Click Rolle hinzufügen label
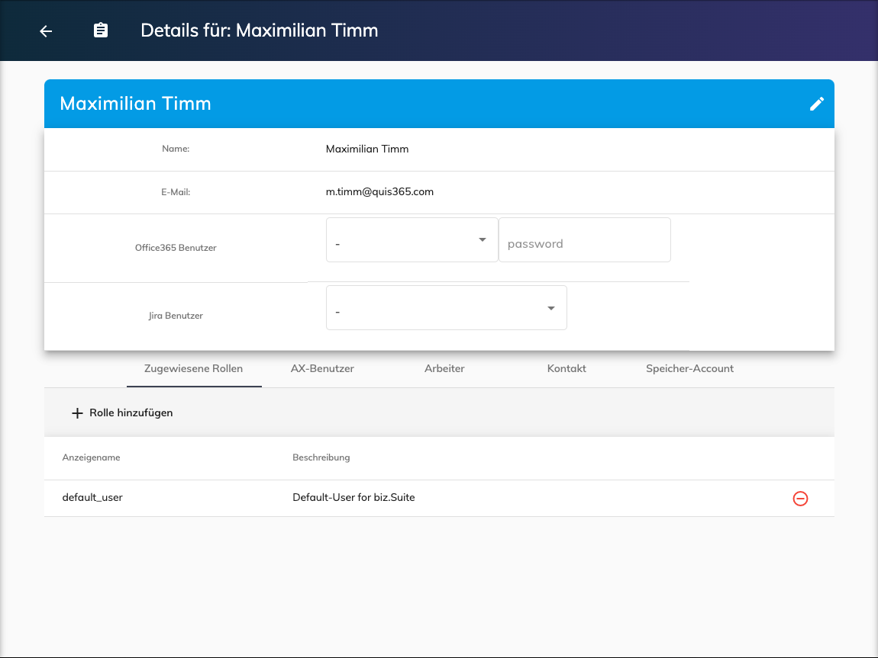This screenshot has height=658, width=878. click(x=131, y=412)
